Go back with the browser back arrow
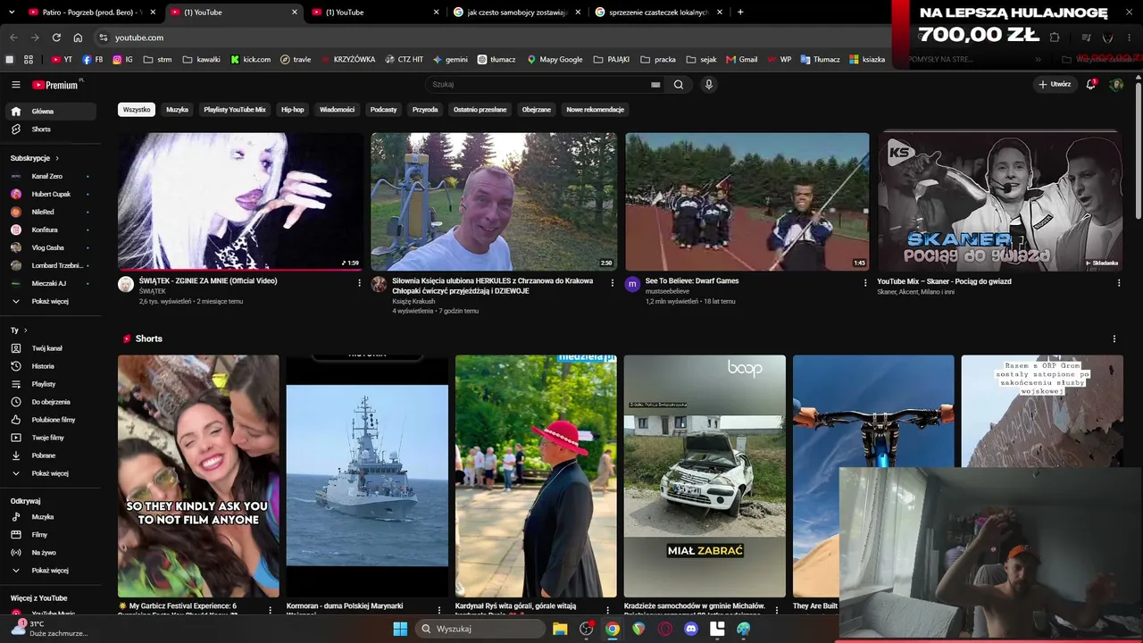1143x643 pixels. pos(13,38)
